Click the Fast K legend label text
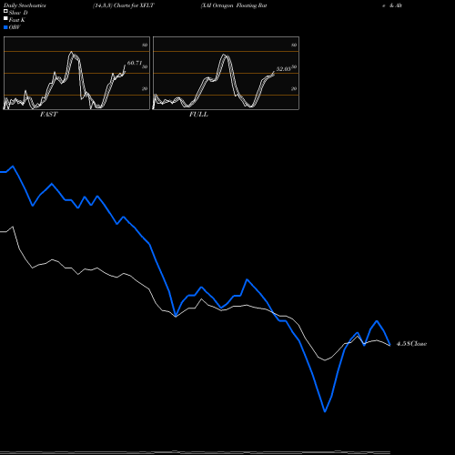The width and height of the screenshot is (455, 455). pyautogui.click(x=17, y=20)
